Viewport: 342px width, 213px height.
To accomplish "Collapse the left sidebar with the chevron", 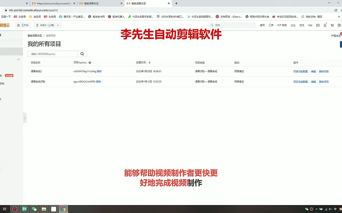I will 25,118.
